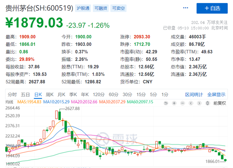Open the 前复权 adjustment dropdown
233x168 pixels.
(220, 103)
